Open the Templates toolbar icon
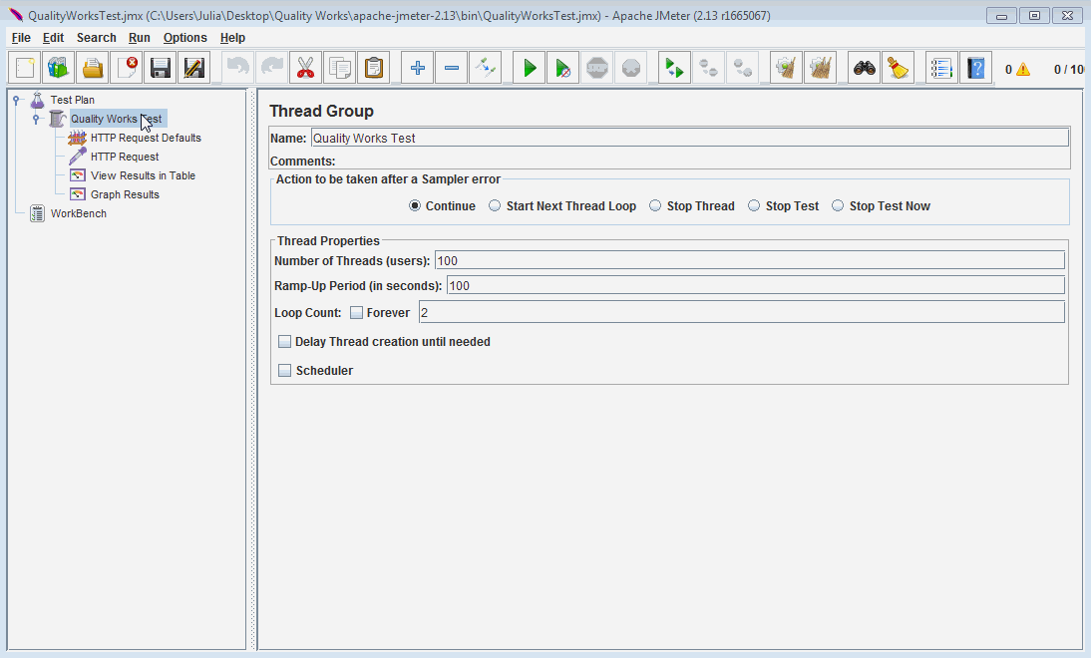This screenshot has height=658, width=1091. coord(59,68)
